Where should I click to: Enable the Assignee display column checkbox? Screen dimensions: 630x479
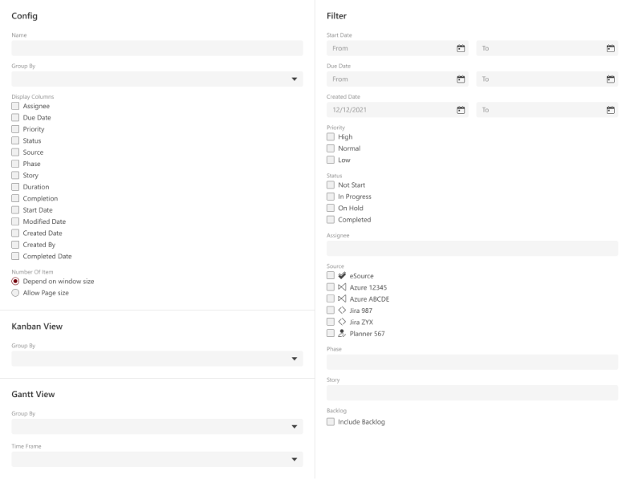[x=15, y=106]
